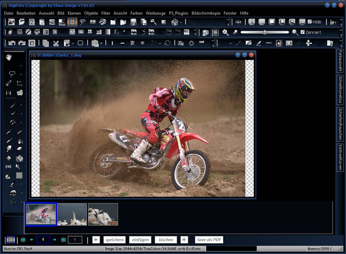Toggle the Zenriert checkbox
The height and width of the screenshot is (254, 346).
point(303,32)
